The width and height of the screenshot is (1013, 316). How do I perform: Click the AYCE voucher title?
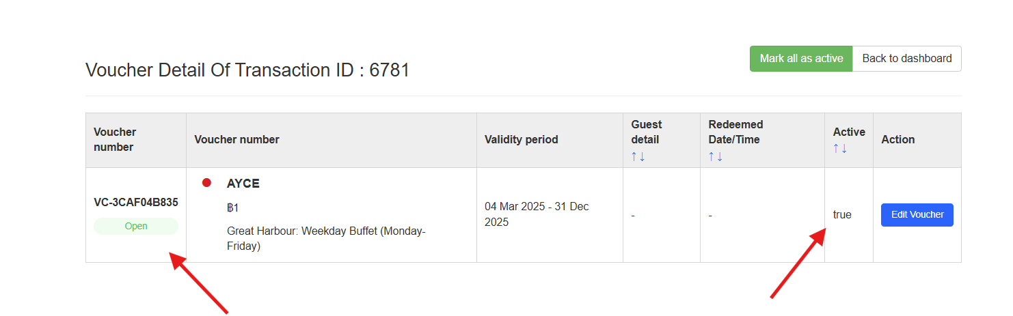243,184
